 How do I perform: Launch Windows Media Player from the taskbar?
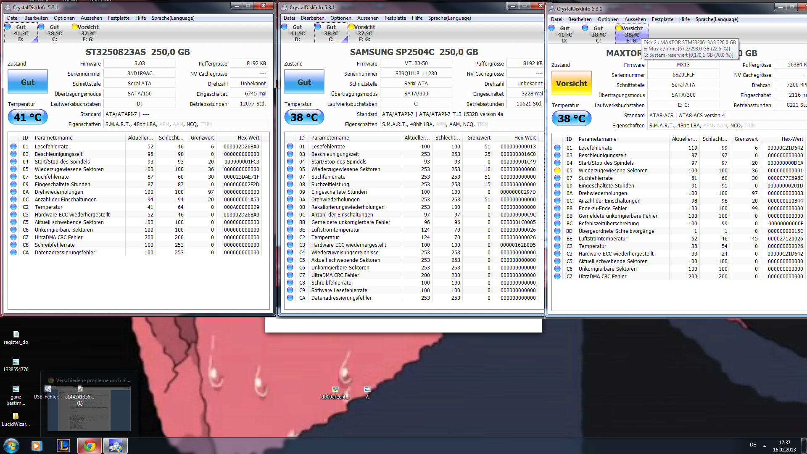37,446
